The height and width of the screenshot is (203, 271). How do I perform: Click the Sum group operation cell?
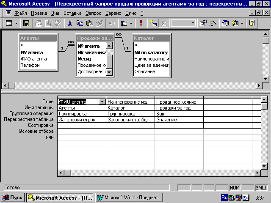(x=179, y=114)
